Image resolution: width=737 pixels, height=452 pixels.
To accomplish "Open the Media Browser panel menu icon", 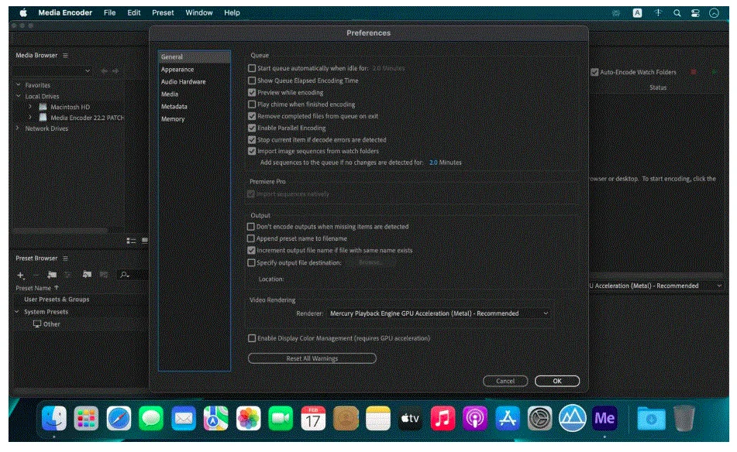I will click(65, 56).
